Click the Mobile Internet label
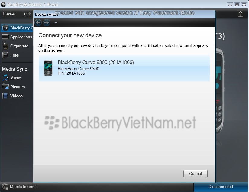This screenshot has width=249, height=192. click(23, 187)
